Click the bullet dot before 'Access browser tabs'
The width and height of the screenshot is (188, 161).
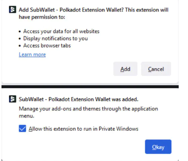20,46
